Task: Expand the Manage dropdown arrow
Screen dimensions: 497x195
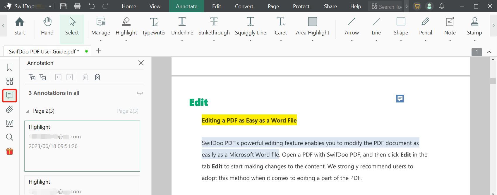Action: [101, 40]
